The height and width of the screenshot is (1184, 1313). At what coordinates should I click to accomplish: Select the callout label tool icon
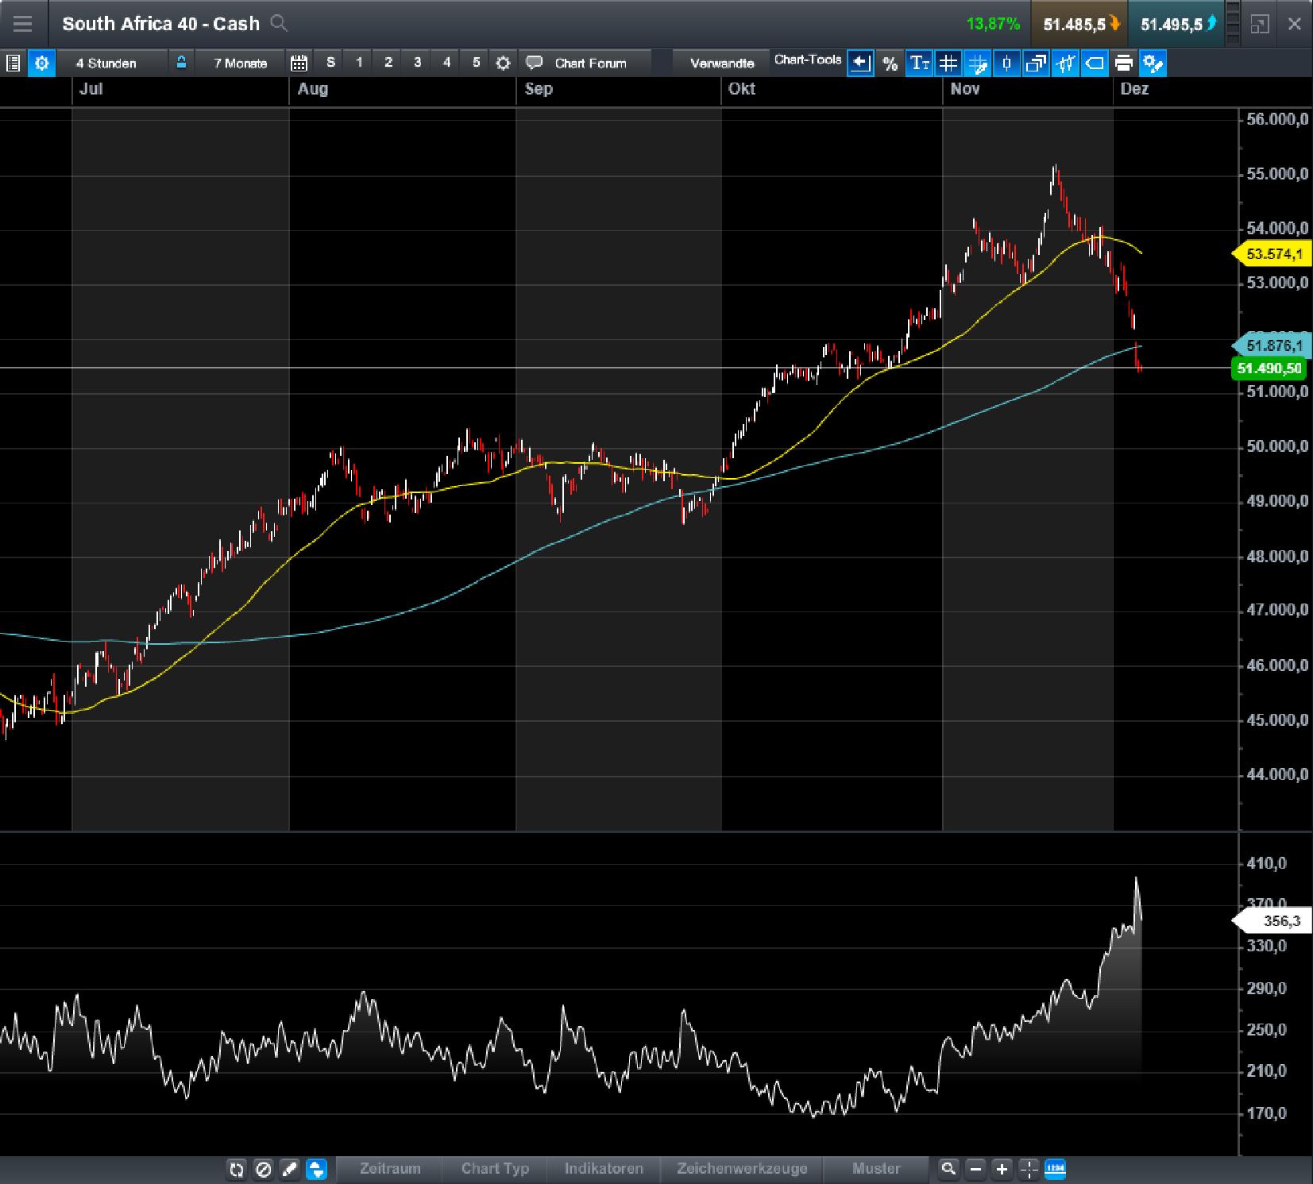point(1094,64)
